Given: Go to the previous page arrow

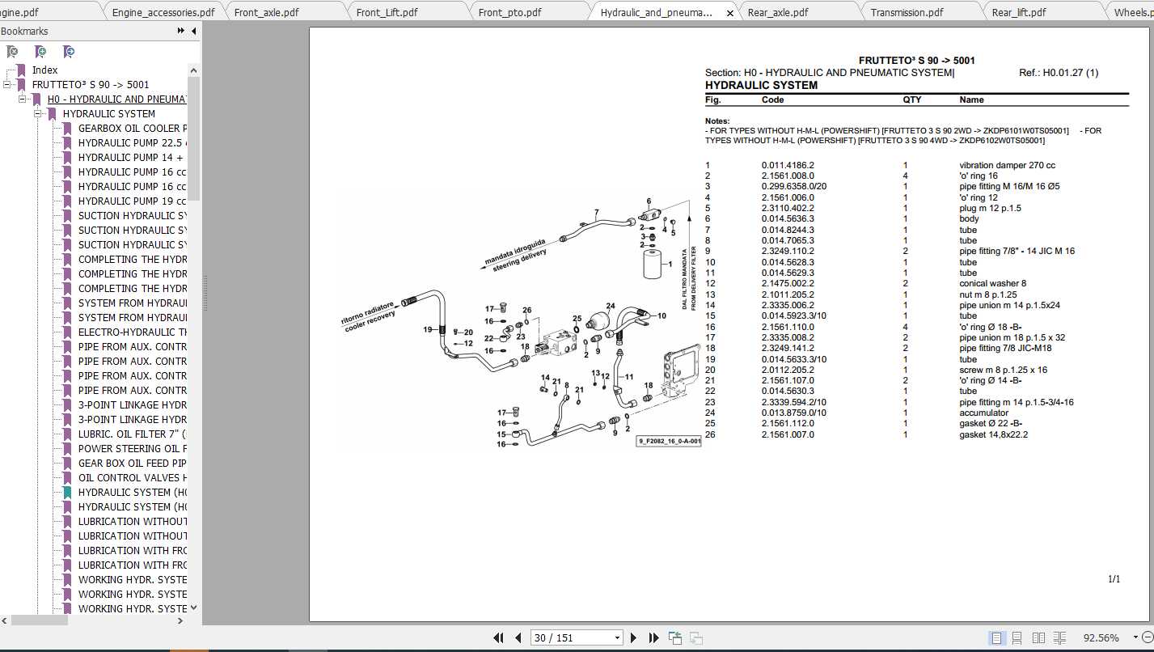Looking at the screenshot, I should [518, 637].
